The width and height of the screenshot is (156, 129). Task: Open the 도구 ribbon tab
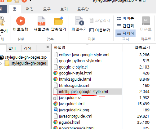(x=47, y=9)
